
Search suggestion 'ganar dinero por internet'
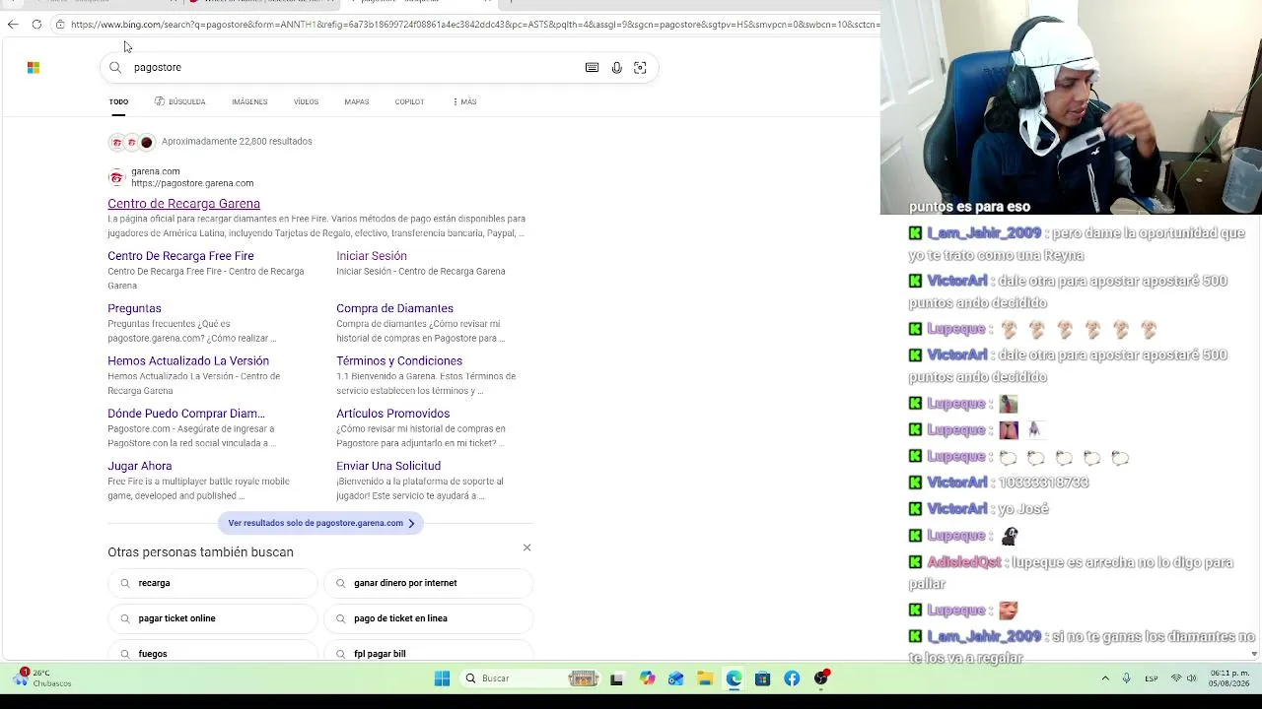tap(428, 583)
